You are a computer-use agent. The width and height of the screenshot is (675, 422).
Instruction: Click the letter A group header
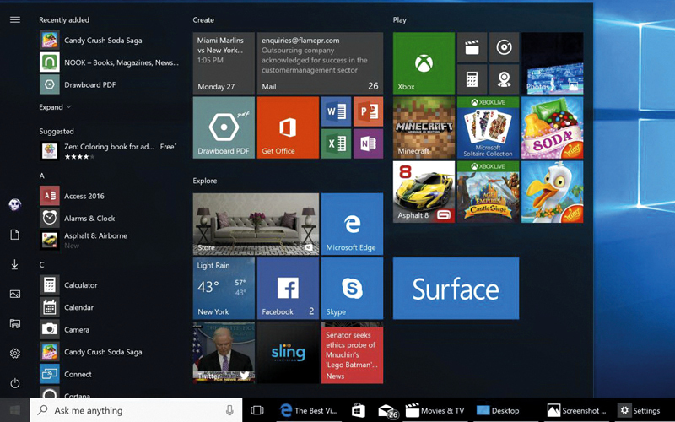click(42, 176)
